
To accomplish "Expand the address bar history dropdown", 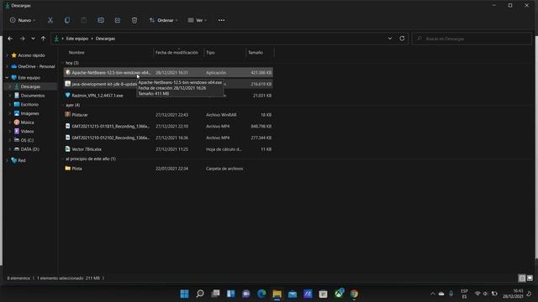I will (390, 39).
